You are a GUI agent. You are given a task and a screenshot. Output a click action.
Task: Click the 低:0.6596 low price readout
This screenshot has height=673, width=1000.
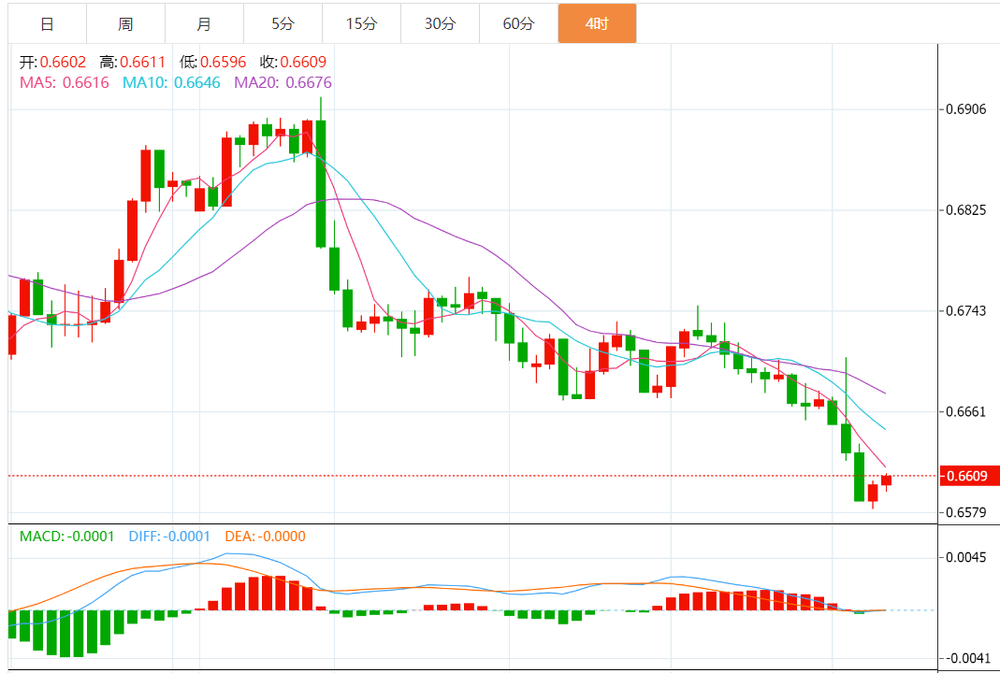pos(212,62)
